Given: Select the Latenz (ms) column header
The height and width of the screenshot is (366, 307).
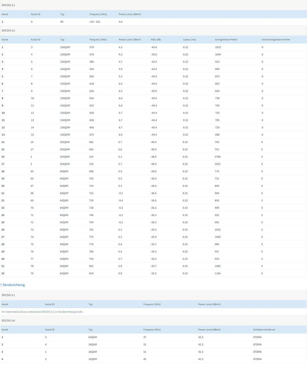Looking at the screenshot, I should (x=189, y=40).
